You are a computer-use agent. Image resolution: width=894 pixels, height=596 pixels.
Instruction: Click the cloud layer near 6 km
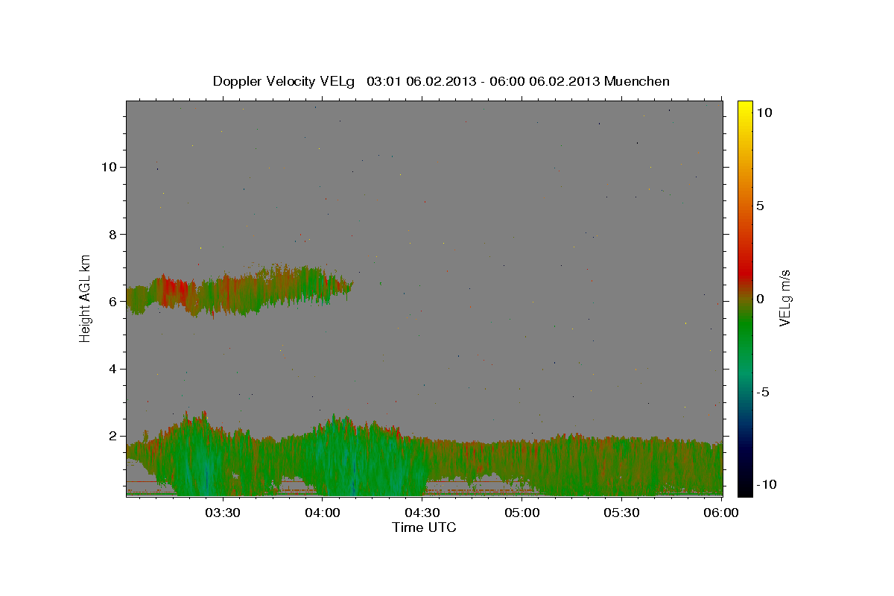click(x=238, y=291)
